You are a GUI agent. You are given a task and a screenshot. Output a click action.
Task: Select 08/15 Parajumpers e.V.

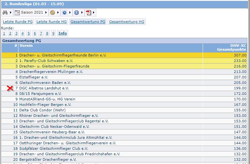coord(40,94)
